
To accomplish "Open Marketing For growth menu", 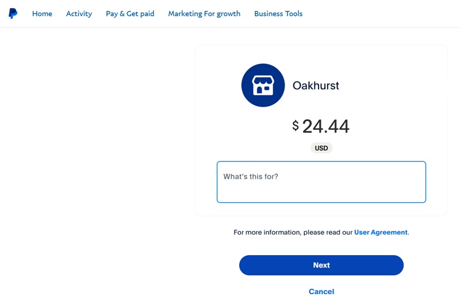I will click(204, 14).
